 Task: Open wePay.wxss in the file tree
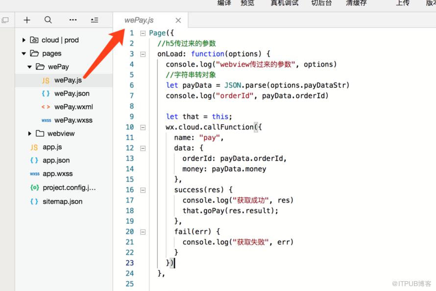tap(73, 120)
